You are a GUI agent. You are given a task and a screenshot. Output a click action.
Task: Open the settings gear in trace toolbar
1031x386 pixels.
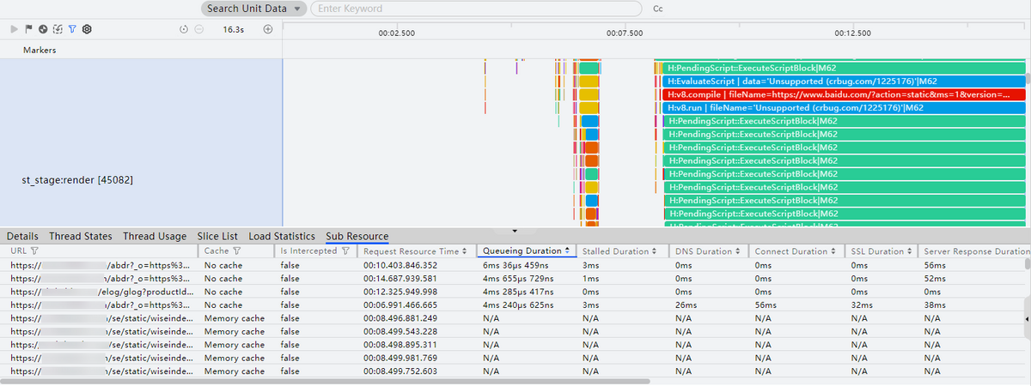[87, 29]
